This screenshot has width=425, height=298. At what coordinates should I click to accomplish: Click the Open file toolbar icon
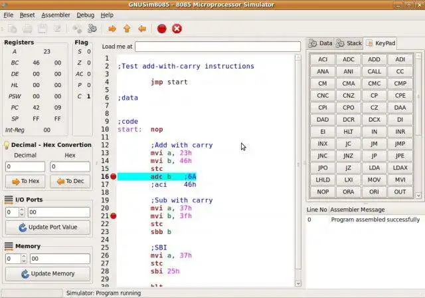tap(27, 29)
